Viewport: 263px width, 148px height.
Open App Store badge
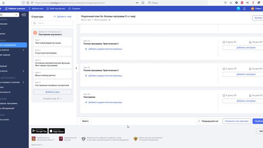[x=57, y=131]
